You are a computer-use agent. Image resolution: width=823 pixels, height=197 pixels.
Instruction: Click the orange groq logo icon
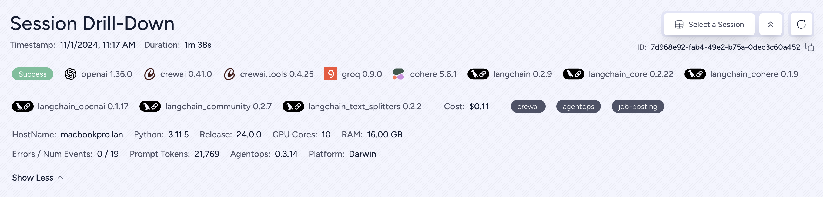[x=331, y=74]
